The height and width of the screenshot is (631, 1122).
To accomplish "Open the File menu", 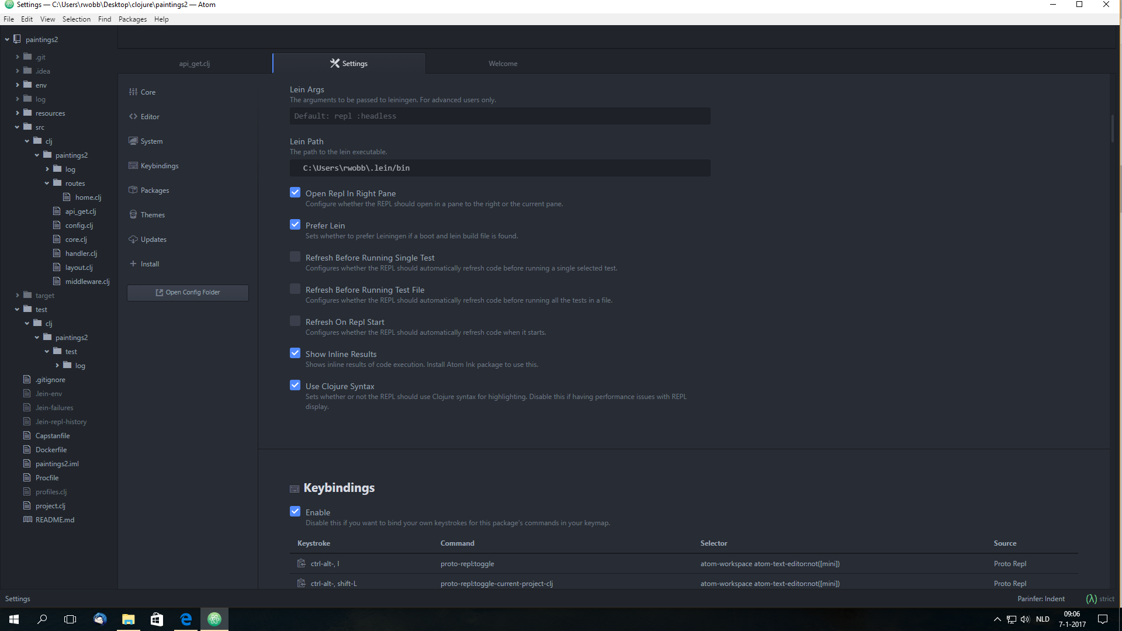I will [9, 19].
